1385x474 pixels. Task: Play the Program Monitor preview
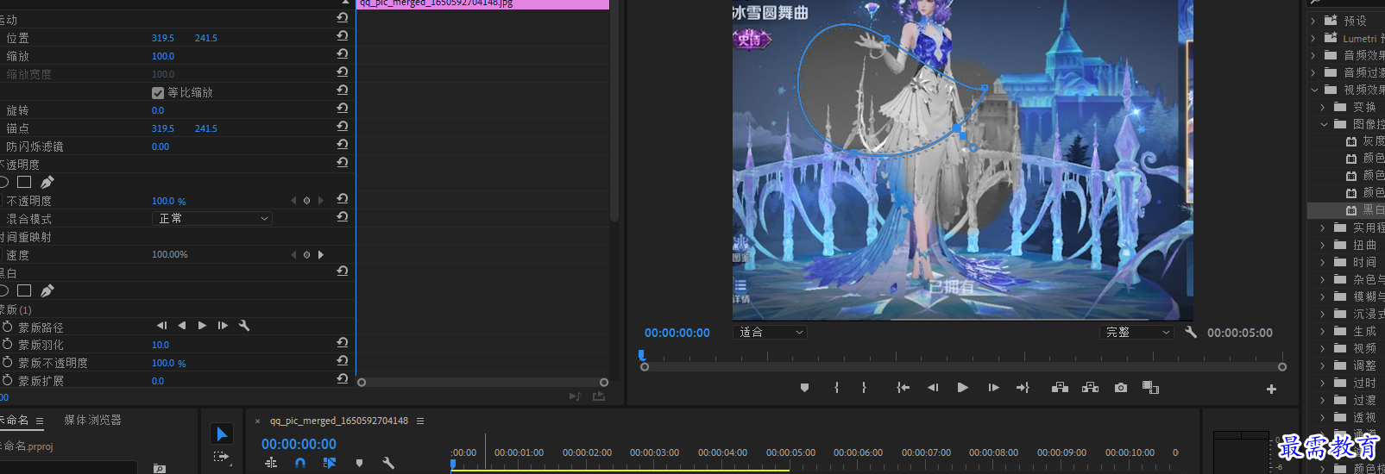point(962,388)
